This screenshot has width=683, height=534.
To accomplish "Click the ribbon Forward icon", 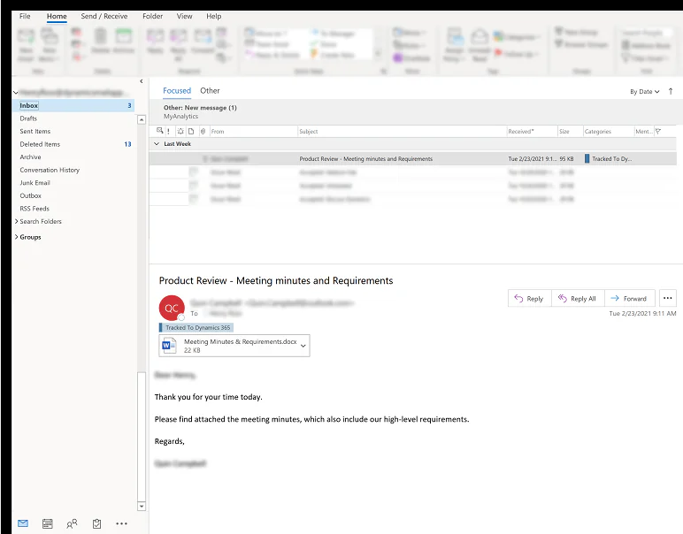I will pyautogui.click(x=203, y=36).
